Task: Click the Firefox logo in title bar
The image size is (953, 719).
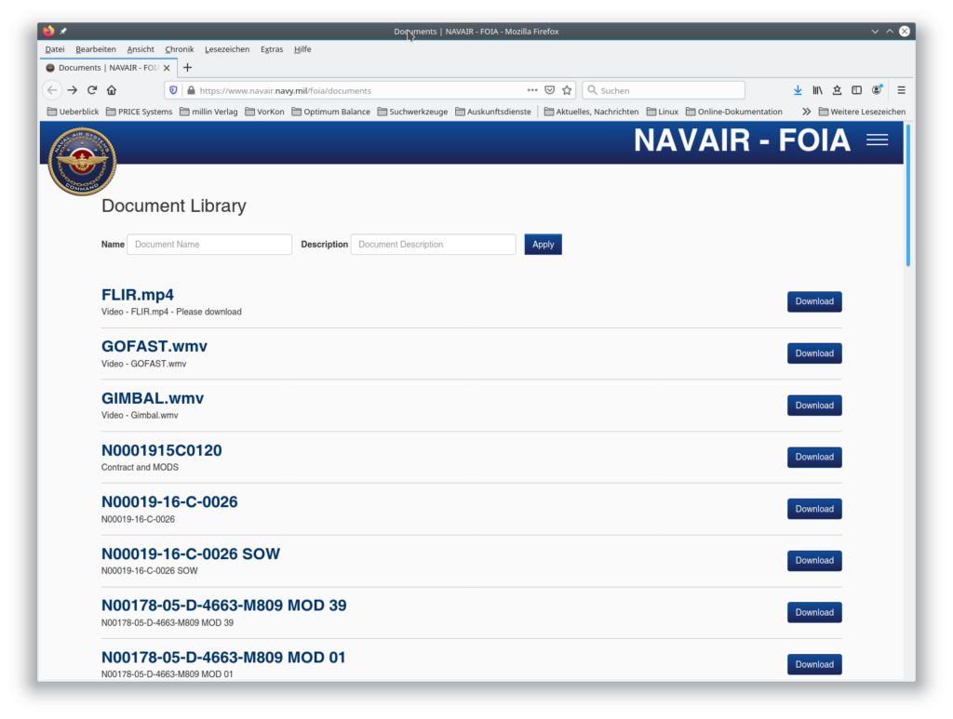Action: (48, 31)
